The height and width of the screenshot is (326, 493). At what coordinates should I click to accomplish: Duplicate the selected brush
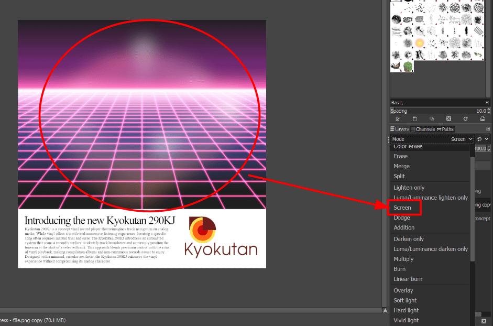click(x=432, y=118)
